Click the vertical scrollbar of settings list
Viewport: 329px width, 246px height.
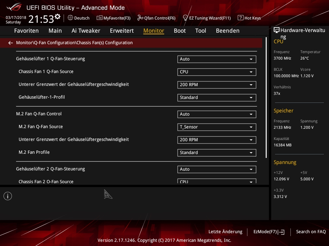(266, 97)
